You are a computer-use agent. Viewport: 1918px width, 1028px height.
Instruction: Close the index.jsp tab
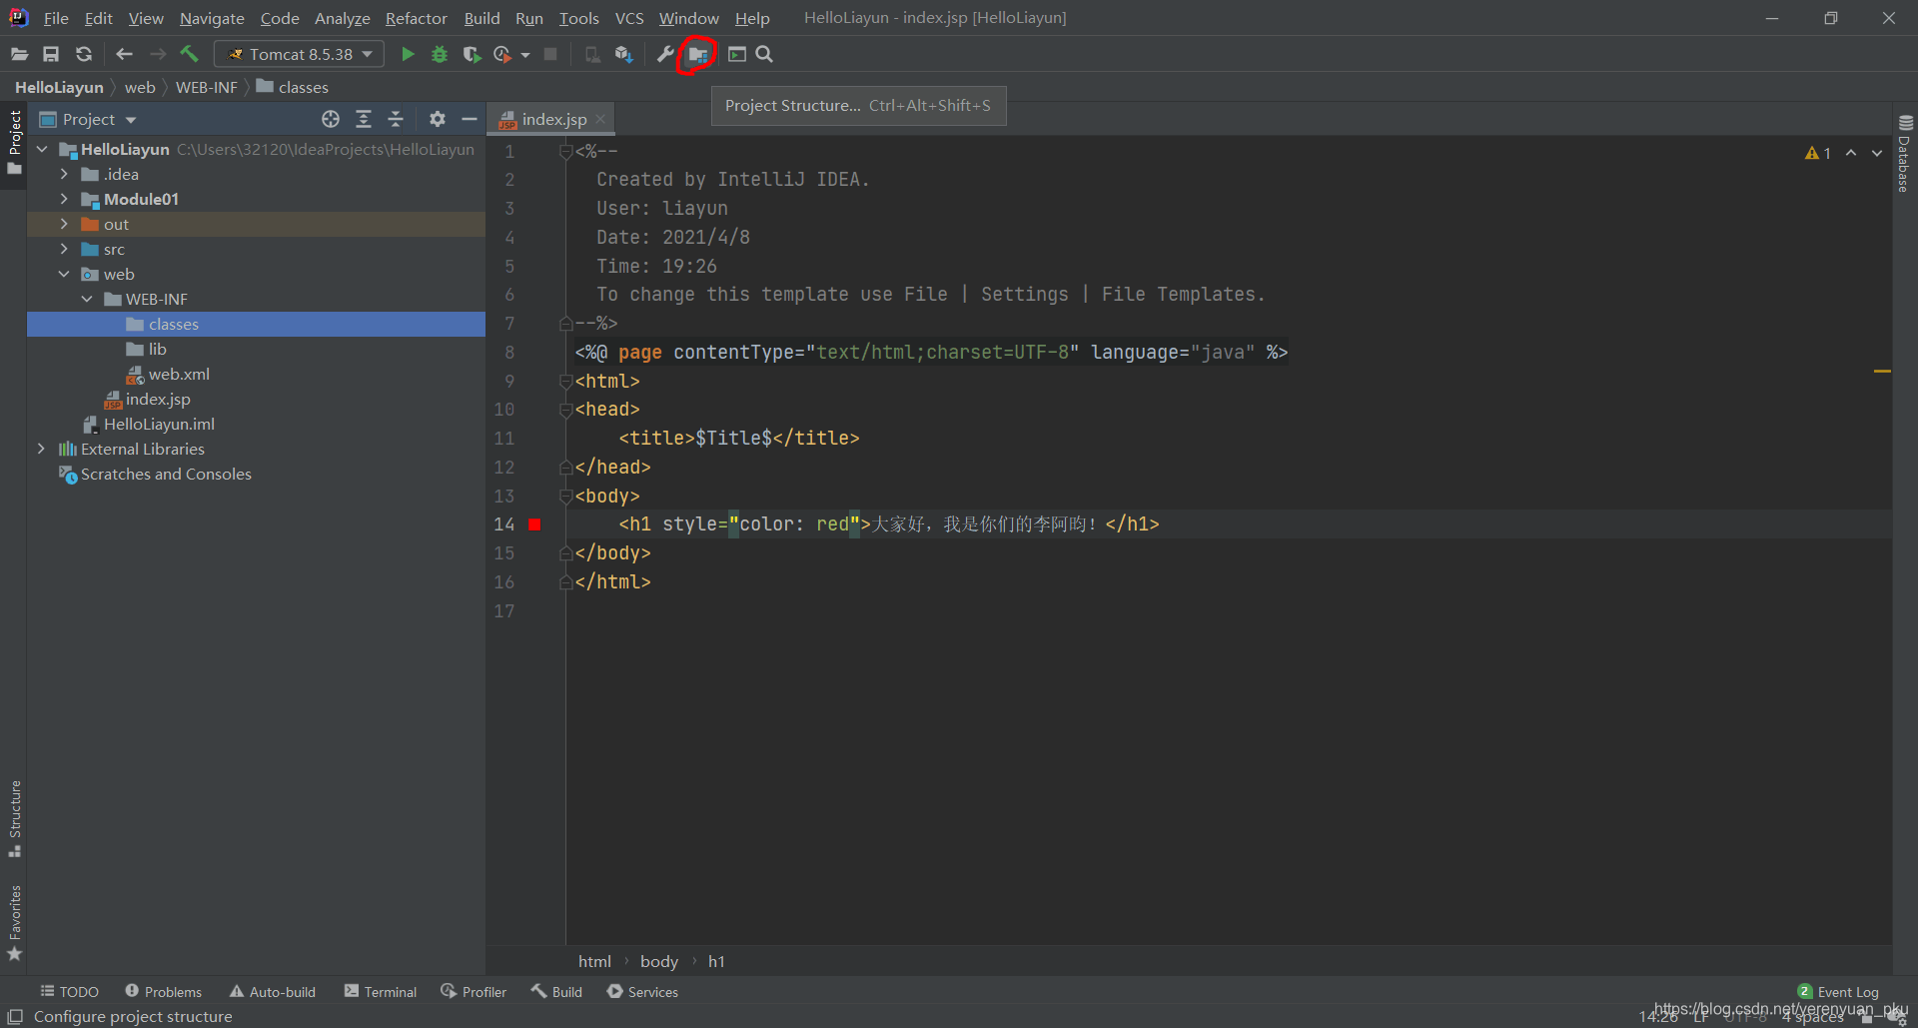click(600, 119)
